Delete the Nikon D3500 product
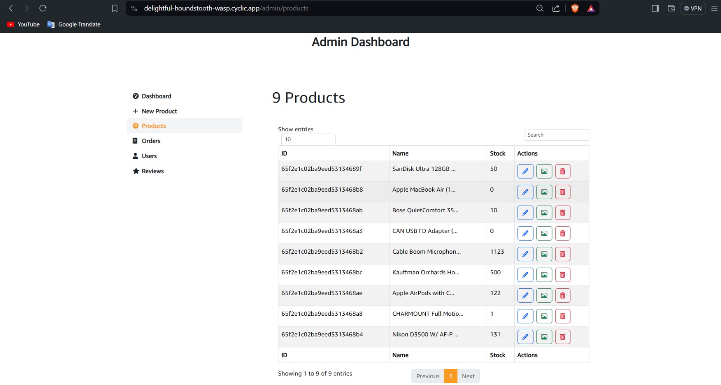The height and width of the screenshot is (385, 721). (x=562, y=337)
